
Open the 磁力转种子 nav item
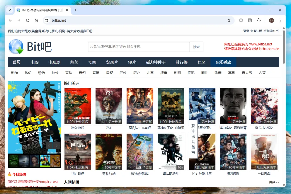pyautogui.click(x=156, y=62)
